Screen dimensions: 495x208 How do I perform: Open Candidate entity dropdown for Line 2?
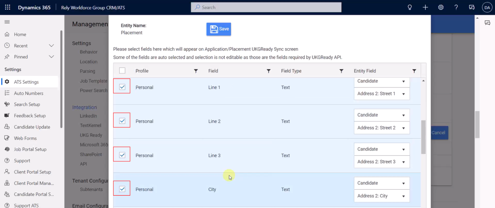tap(382, 115)
